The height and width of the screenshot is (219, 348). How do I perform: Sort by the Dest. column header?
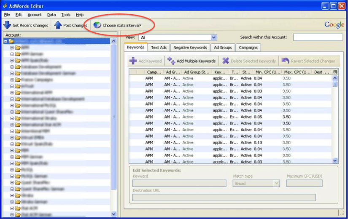321,72
